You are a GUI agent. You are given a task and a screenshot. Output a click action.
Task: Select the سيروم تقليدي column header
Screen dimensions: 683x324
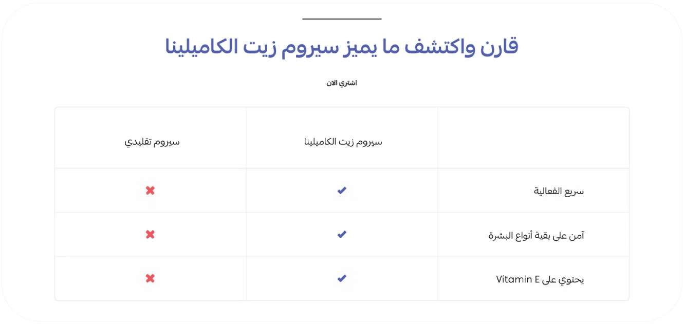(x=152, y=142)
